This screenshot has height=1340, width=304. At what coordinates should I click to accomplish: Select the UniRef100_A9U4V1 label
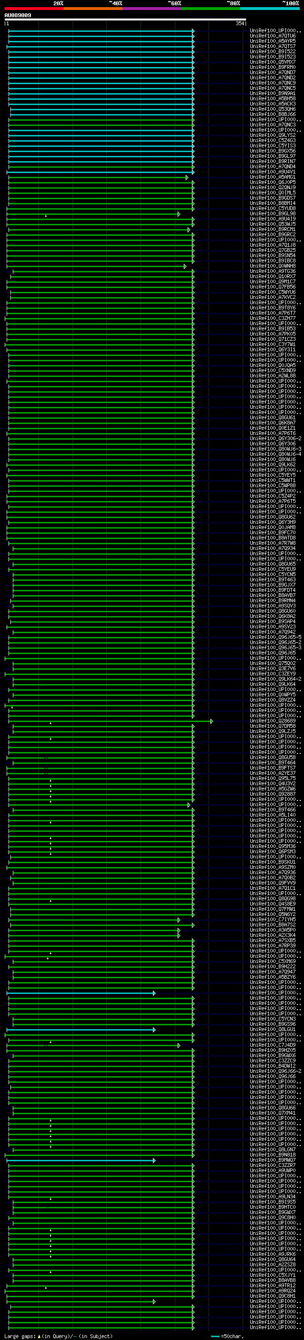coord(273,172)
